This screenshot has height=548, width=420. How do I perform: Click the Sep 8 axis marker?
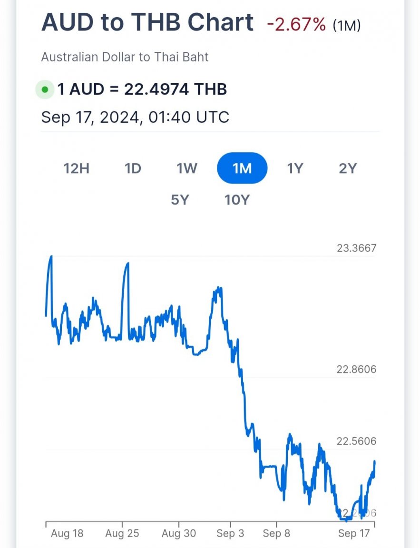(276, 533)
